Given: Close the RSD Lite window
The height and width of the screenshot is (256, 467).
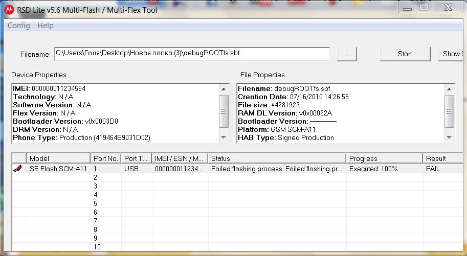Looking at the screenshot, I should click(x=448, y=8).
